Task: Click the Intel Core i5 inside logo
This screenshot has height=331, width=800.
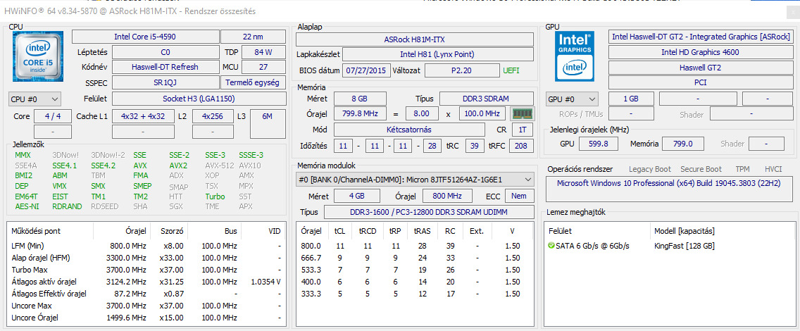Action: tap(38, 56)
